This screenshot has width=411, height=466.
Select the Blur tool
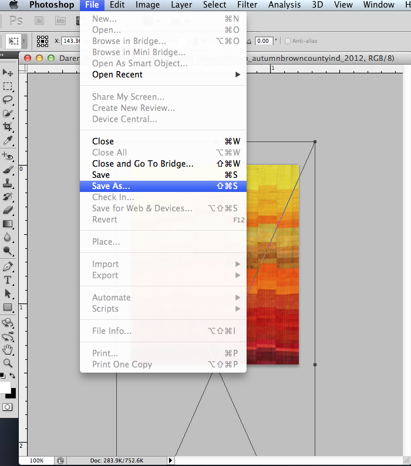8,238
